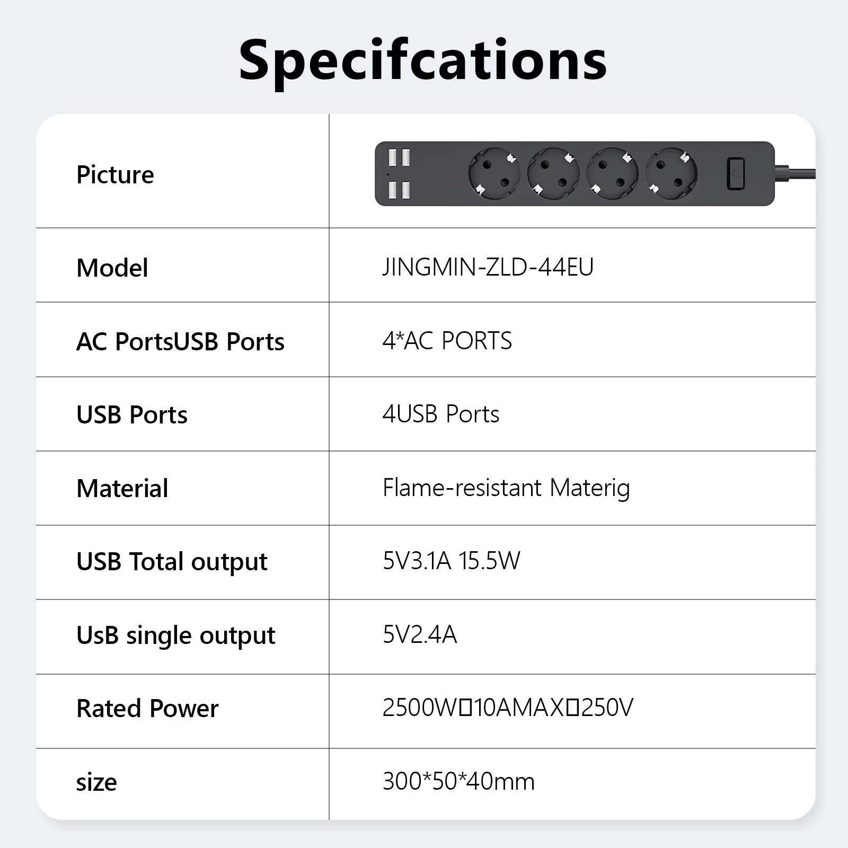Screen dimensions: 848x848
Task: Select the "4USB Ports" value
Action: point(440,414)
